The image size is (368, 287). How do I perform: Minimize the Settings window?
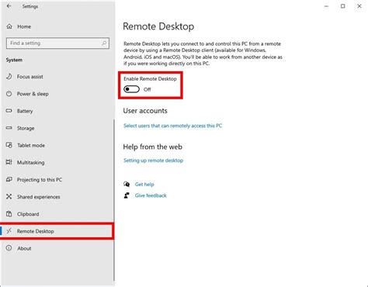[x=327, y=6]
